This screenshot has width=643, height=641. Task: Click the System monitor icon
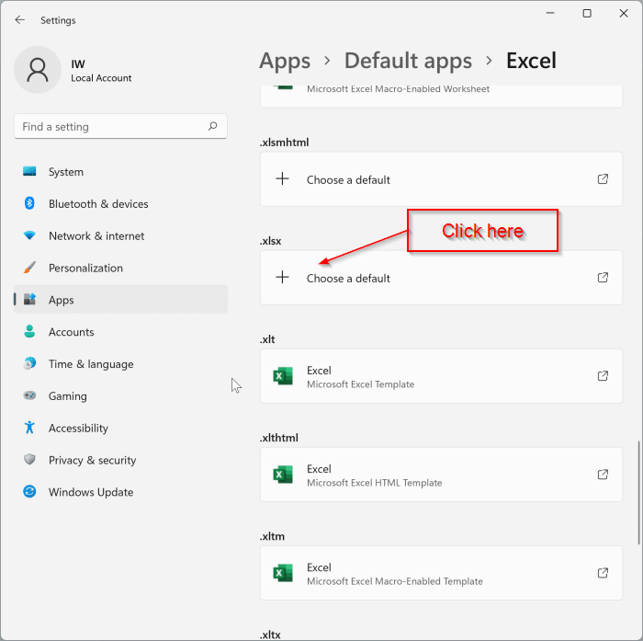click(29, 171)
